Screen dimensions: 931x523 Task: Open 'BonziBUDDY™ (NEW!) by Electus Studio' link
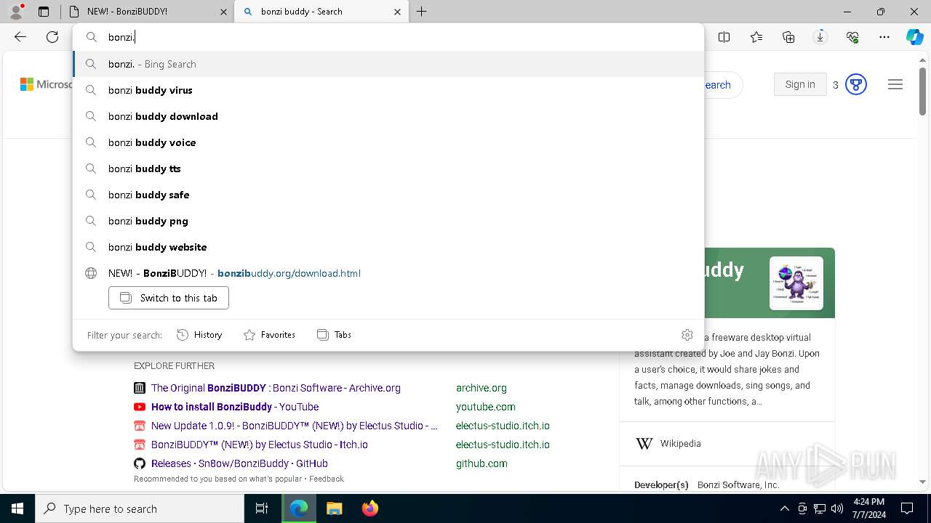(x=260, y=445)
